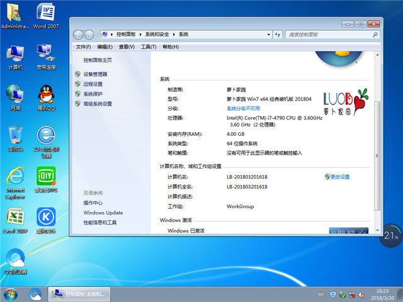403x302 pixels.
Task: Click the 21% floating accelerator ball
Action: (390, 235)
